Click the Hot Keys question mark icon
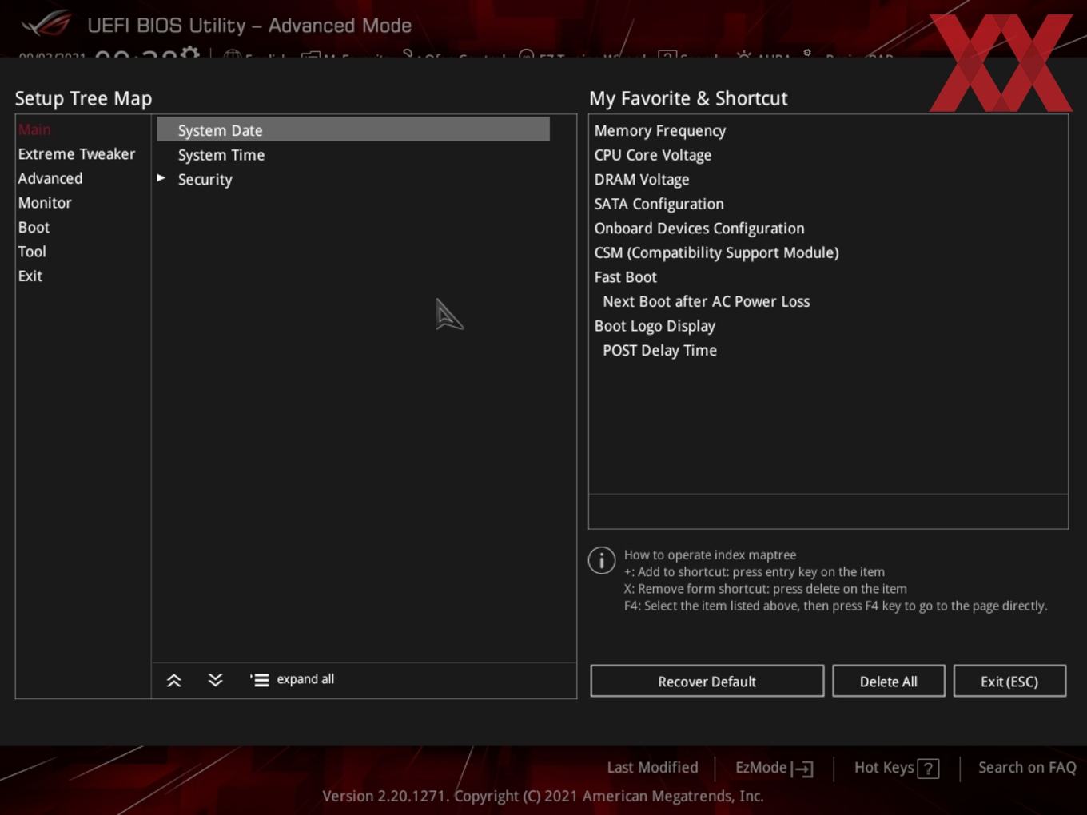This screenshot has width=1087, height=815. click(928, 769)
